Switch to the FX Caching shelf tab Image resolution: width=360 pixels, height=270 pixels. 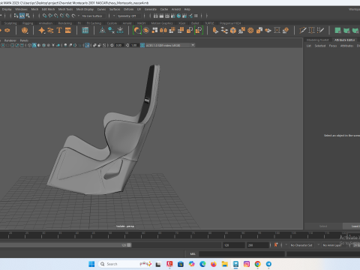pyautogui.click(x=94, y=23)
